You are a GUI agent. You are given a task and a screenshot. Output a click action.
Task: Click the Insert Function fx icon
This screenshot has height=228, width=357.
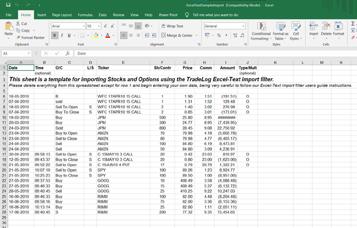click(67, 54)
